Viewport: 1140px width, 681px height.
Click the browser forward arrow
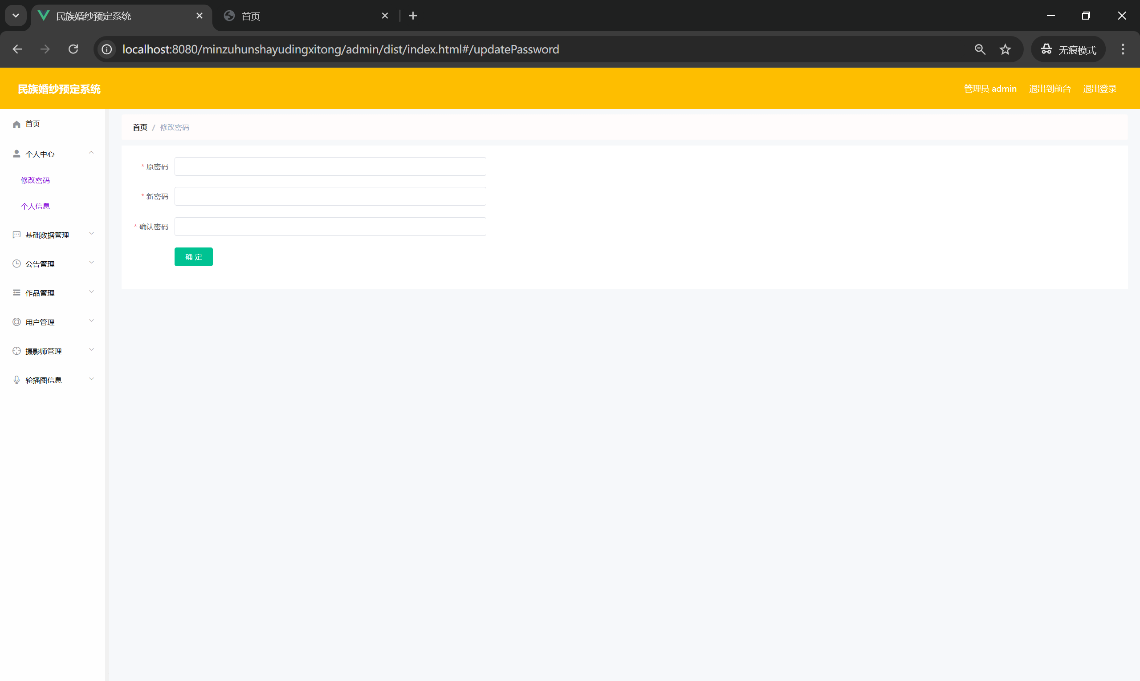tap(45, 49)
